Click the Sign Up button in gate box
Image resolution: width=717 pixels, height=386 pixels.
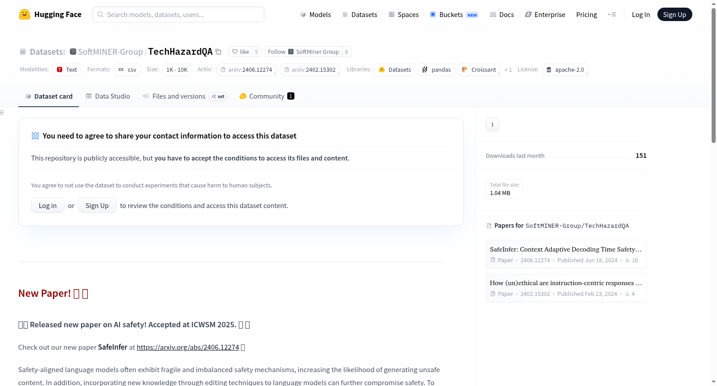(x=97, y=205)
